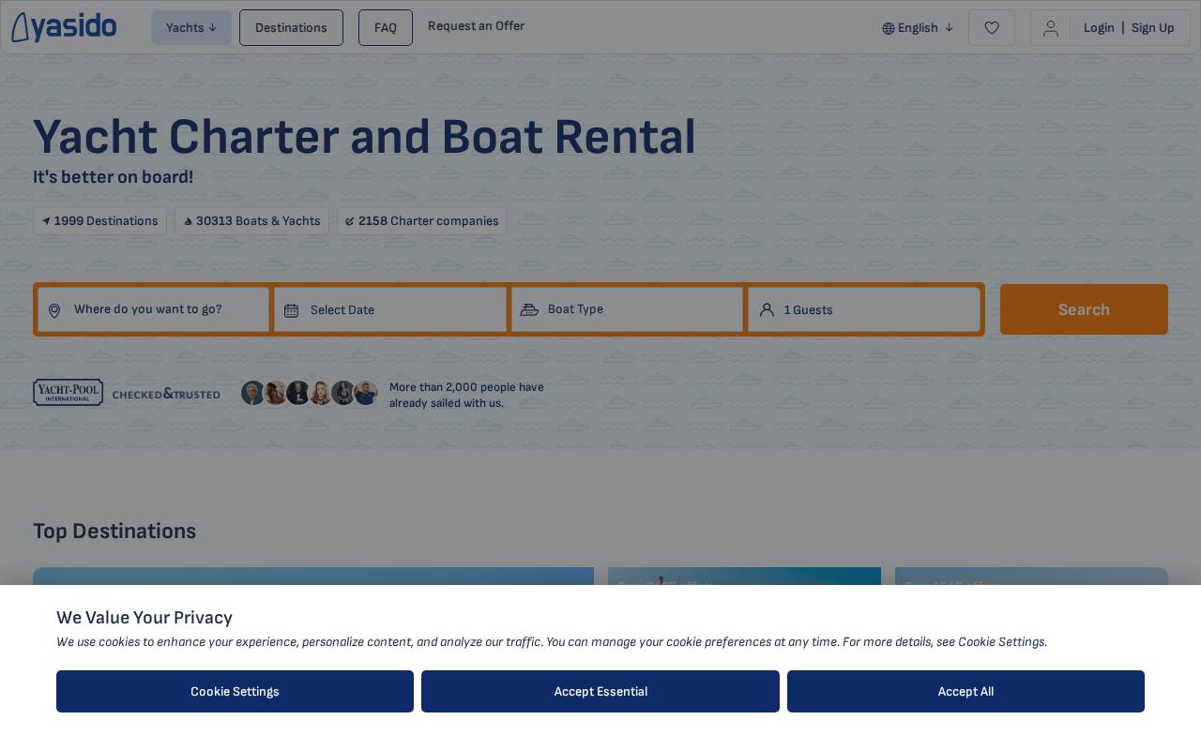Viewport: 1201px width, 750px height.
Task: Click the first customer avatar
Action: tap(252, 393)
